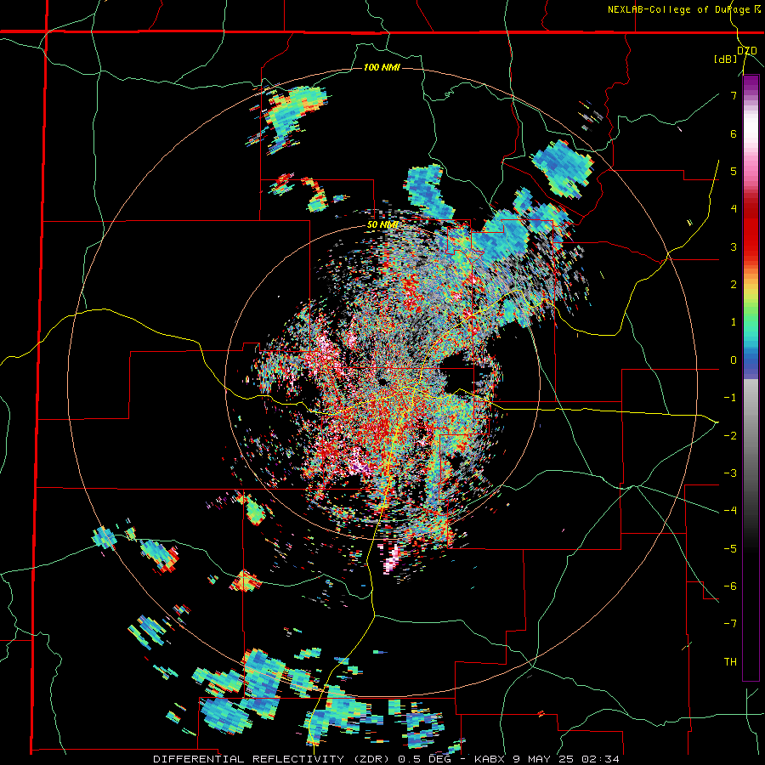Viewport: 765px width, 765px height.
Task: Click the 100 NMI range ring label
Action: [382, 67]
